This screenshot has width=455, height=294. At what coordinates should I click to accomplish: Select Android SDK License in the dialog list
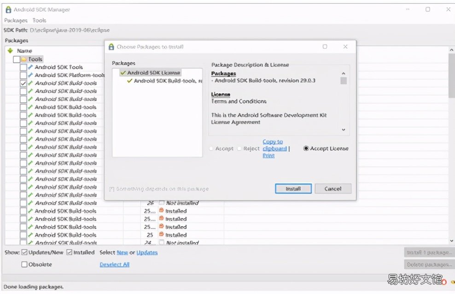tap(154, 72)
